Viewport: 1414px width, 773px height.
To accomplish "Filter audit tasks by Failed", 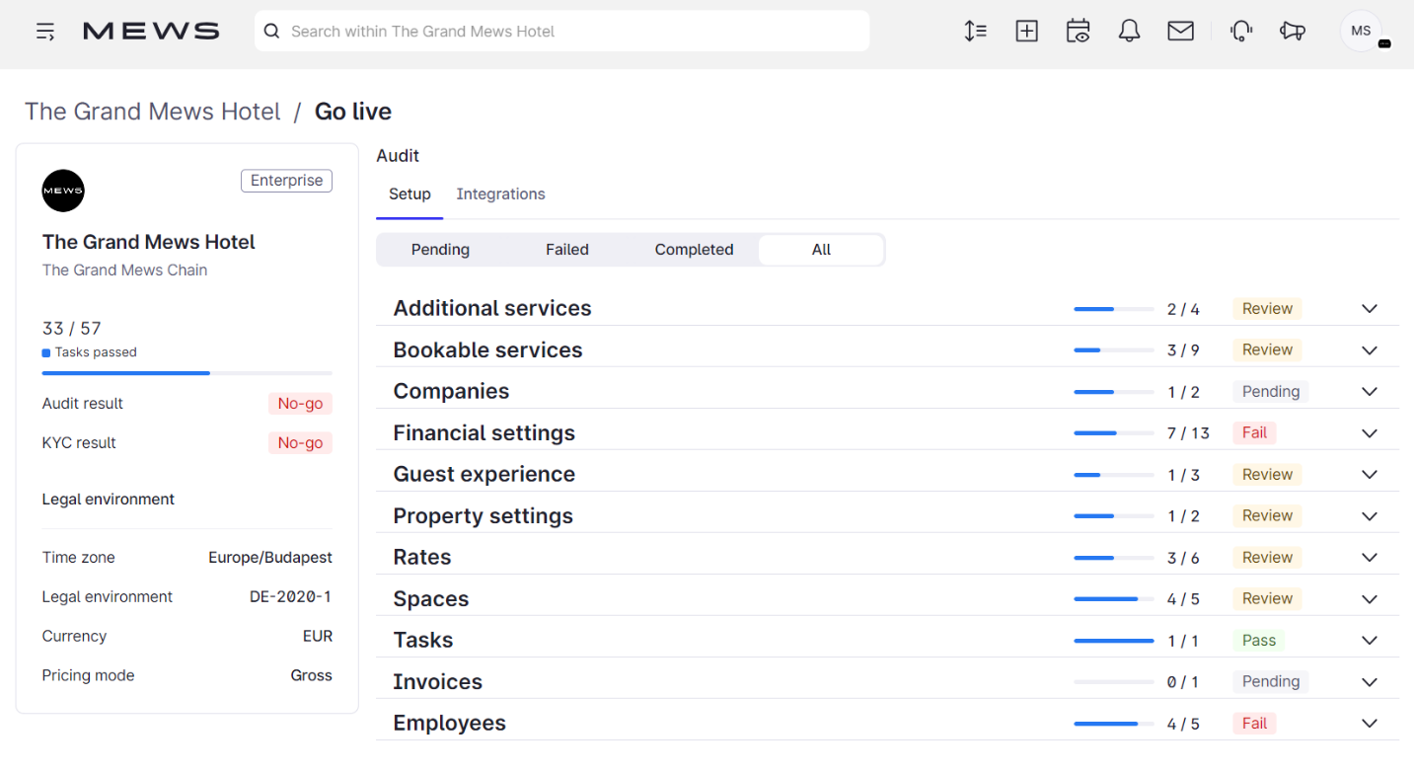I will [x=566, y=249].
